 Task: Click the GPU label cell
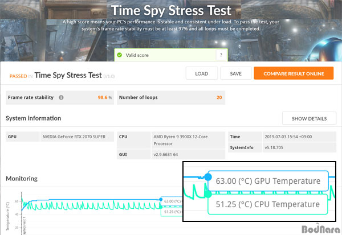pyautogui.click(x=22, y=137)
